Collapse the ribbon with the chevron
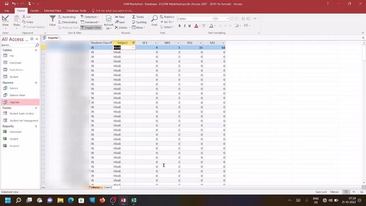Screen dimensions: 366x206 (363, 33)
